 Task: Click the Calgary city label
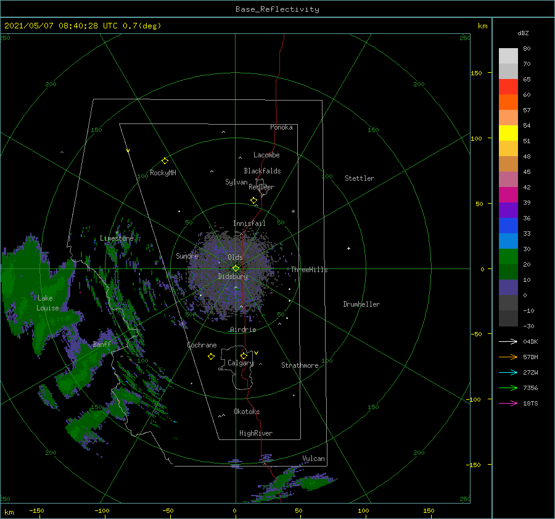point(240,363)
